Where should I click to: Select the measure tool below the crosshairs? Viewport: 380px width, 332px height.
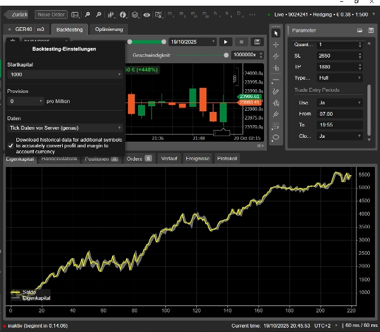click(x=275, y=68)
